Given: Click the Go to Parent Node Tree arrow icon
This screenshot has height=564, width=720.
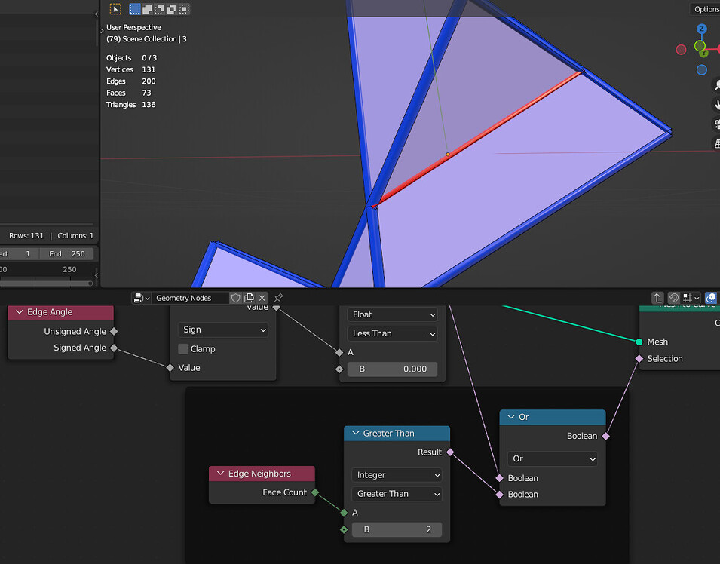Looking at the screenshot, I should 657,298.
